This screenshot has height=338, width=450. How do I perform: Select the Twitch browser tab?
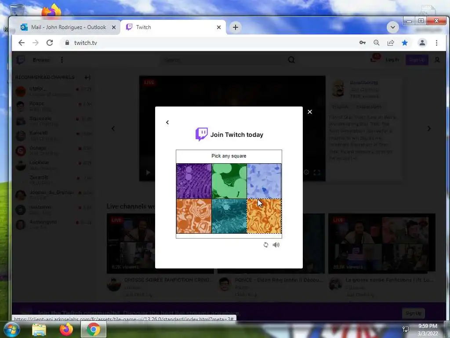click(174, 27)
